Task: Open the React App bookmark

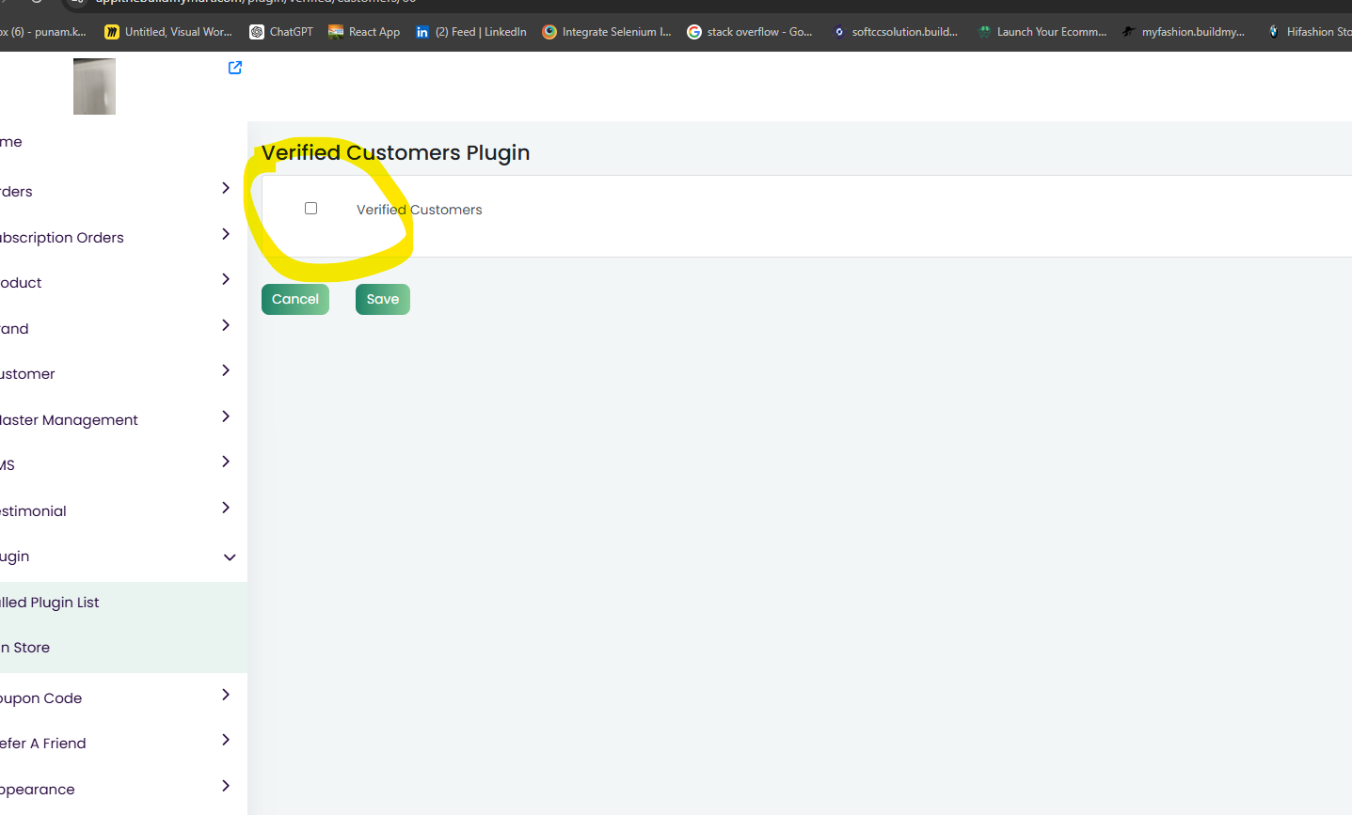Action: coord(364,32)
